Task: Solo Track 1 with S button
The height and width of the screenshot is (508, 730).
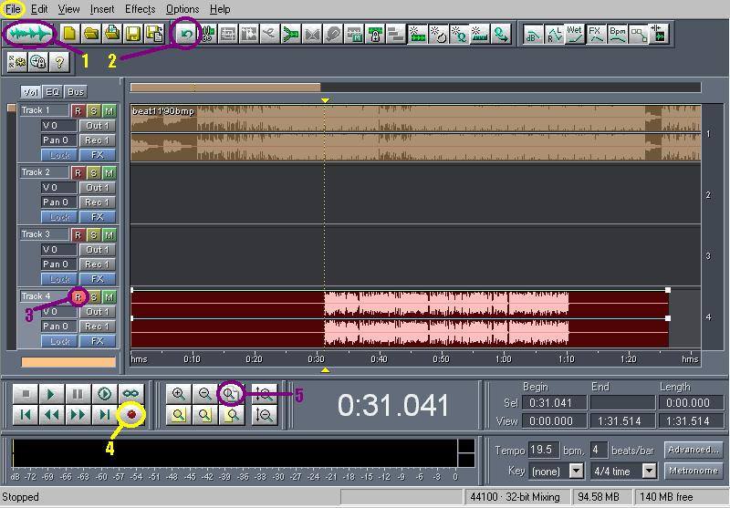Action: point(93,110)
